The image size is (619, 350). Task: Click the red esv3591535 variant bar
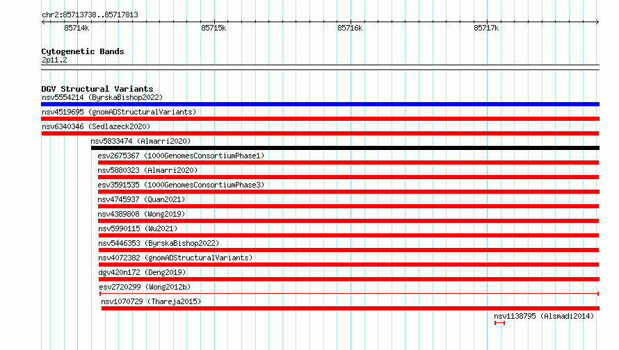[348, 192]
